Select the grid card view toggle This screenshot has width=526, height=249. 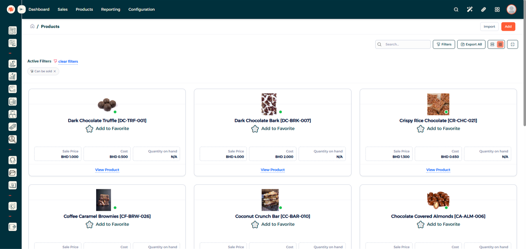point(500,44)
